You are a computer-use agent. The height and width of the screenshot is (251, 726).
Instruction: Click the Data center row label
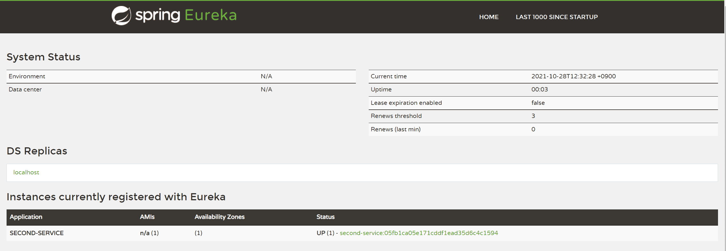pos(25,89)
